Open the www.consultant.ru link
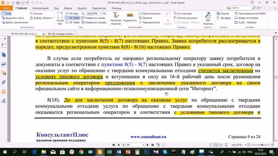Viewport: 278px width, 156px height. (x=148, y=137)
